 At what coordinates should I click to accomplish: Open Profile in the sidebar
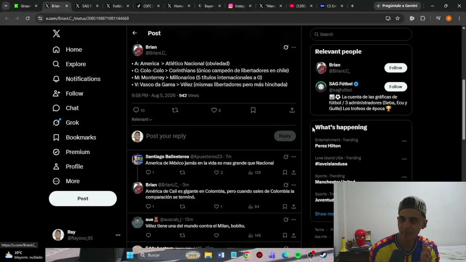point(68,167)
